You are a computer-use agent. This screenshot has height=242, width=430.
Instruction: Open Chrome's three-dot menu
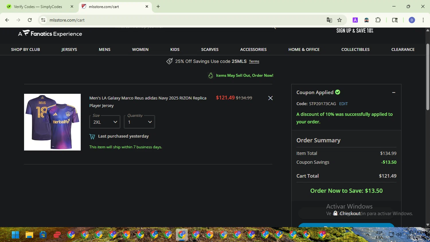pos(423,20)
